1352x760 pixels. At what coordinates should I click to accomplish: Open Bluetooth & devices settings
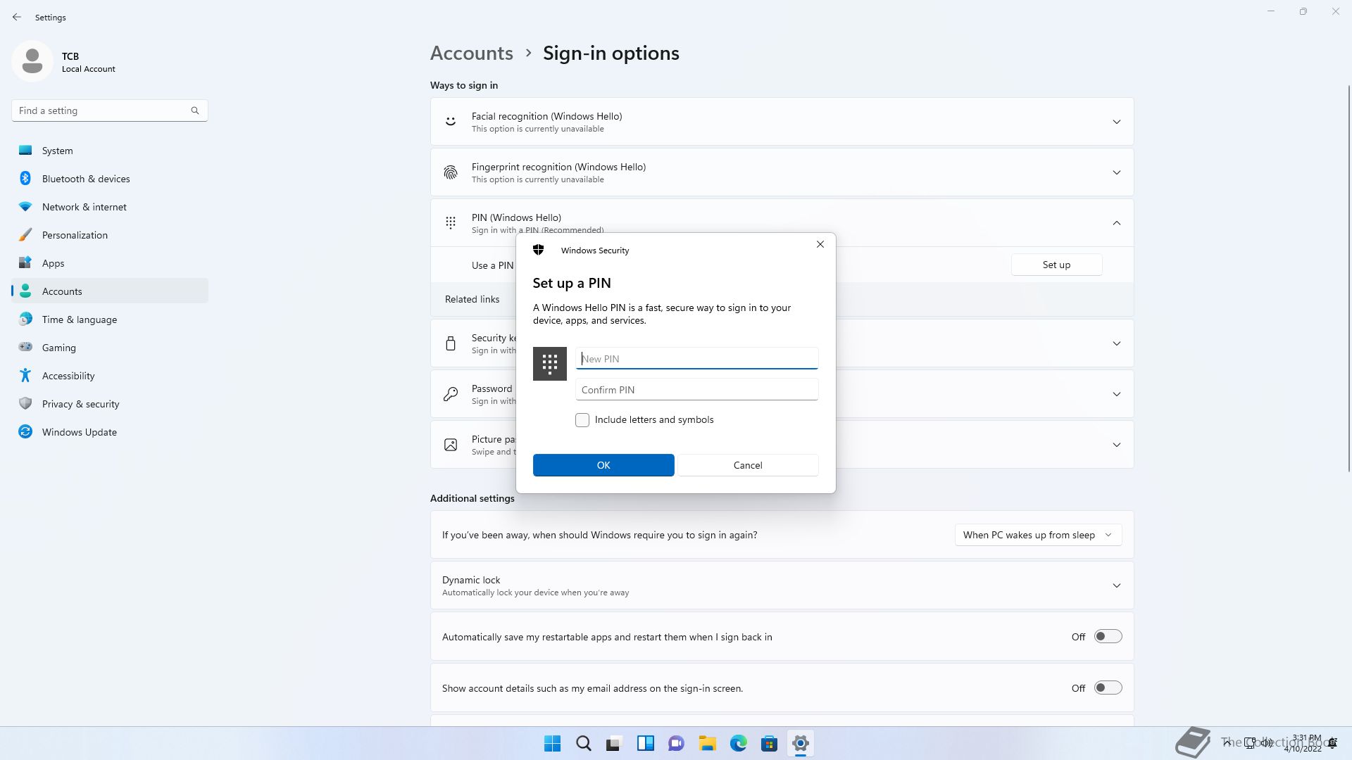click(110, 179)
